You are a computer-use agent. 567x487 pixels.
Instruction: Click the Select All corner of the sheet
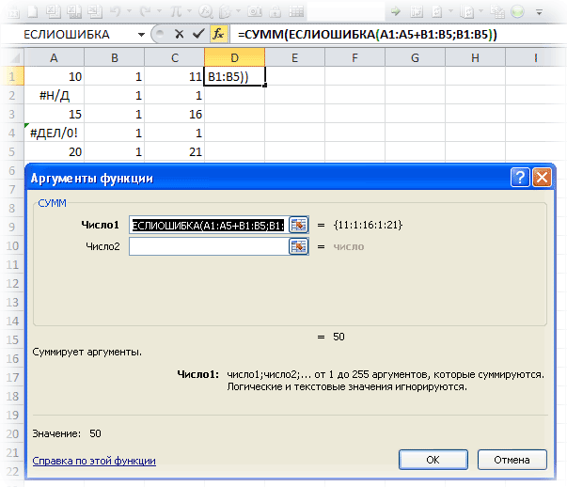pyautogui.click(x=12, y=57)
